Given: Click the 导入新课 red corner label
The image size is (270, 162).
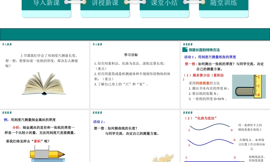Looking at the screenshot, I should (x=6, y=44).
